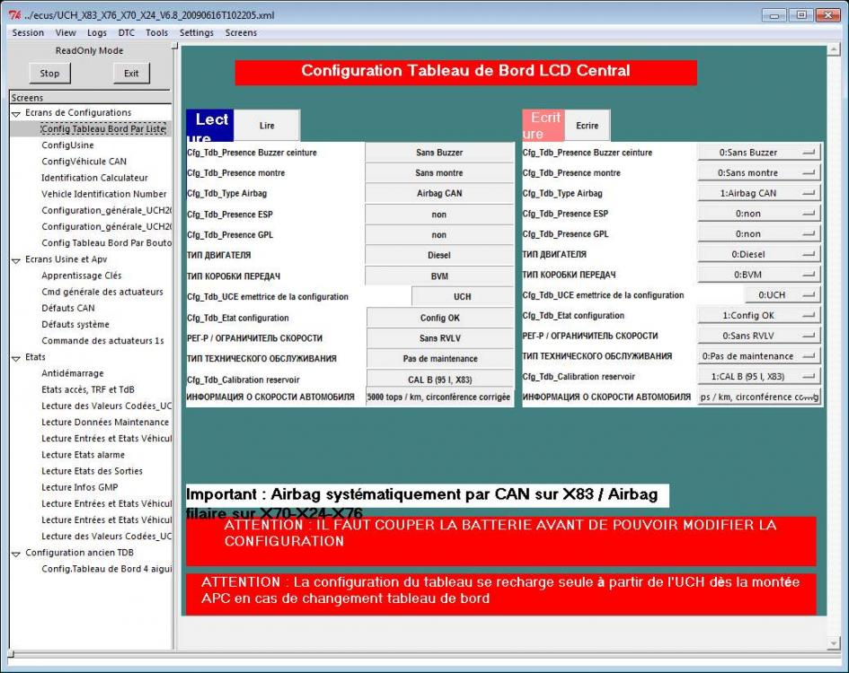Open the Presence GPL dropdown
This screenshot has width=849, height=673.
point(758,233)
